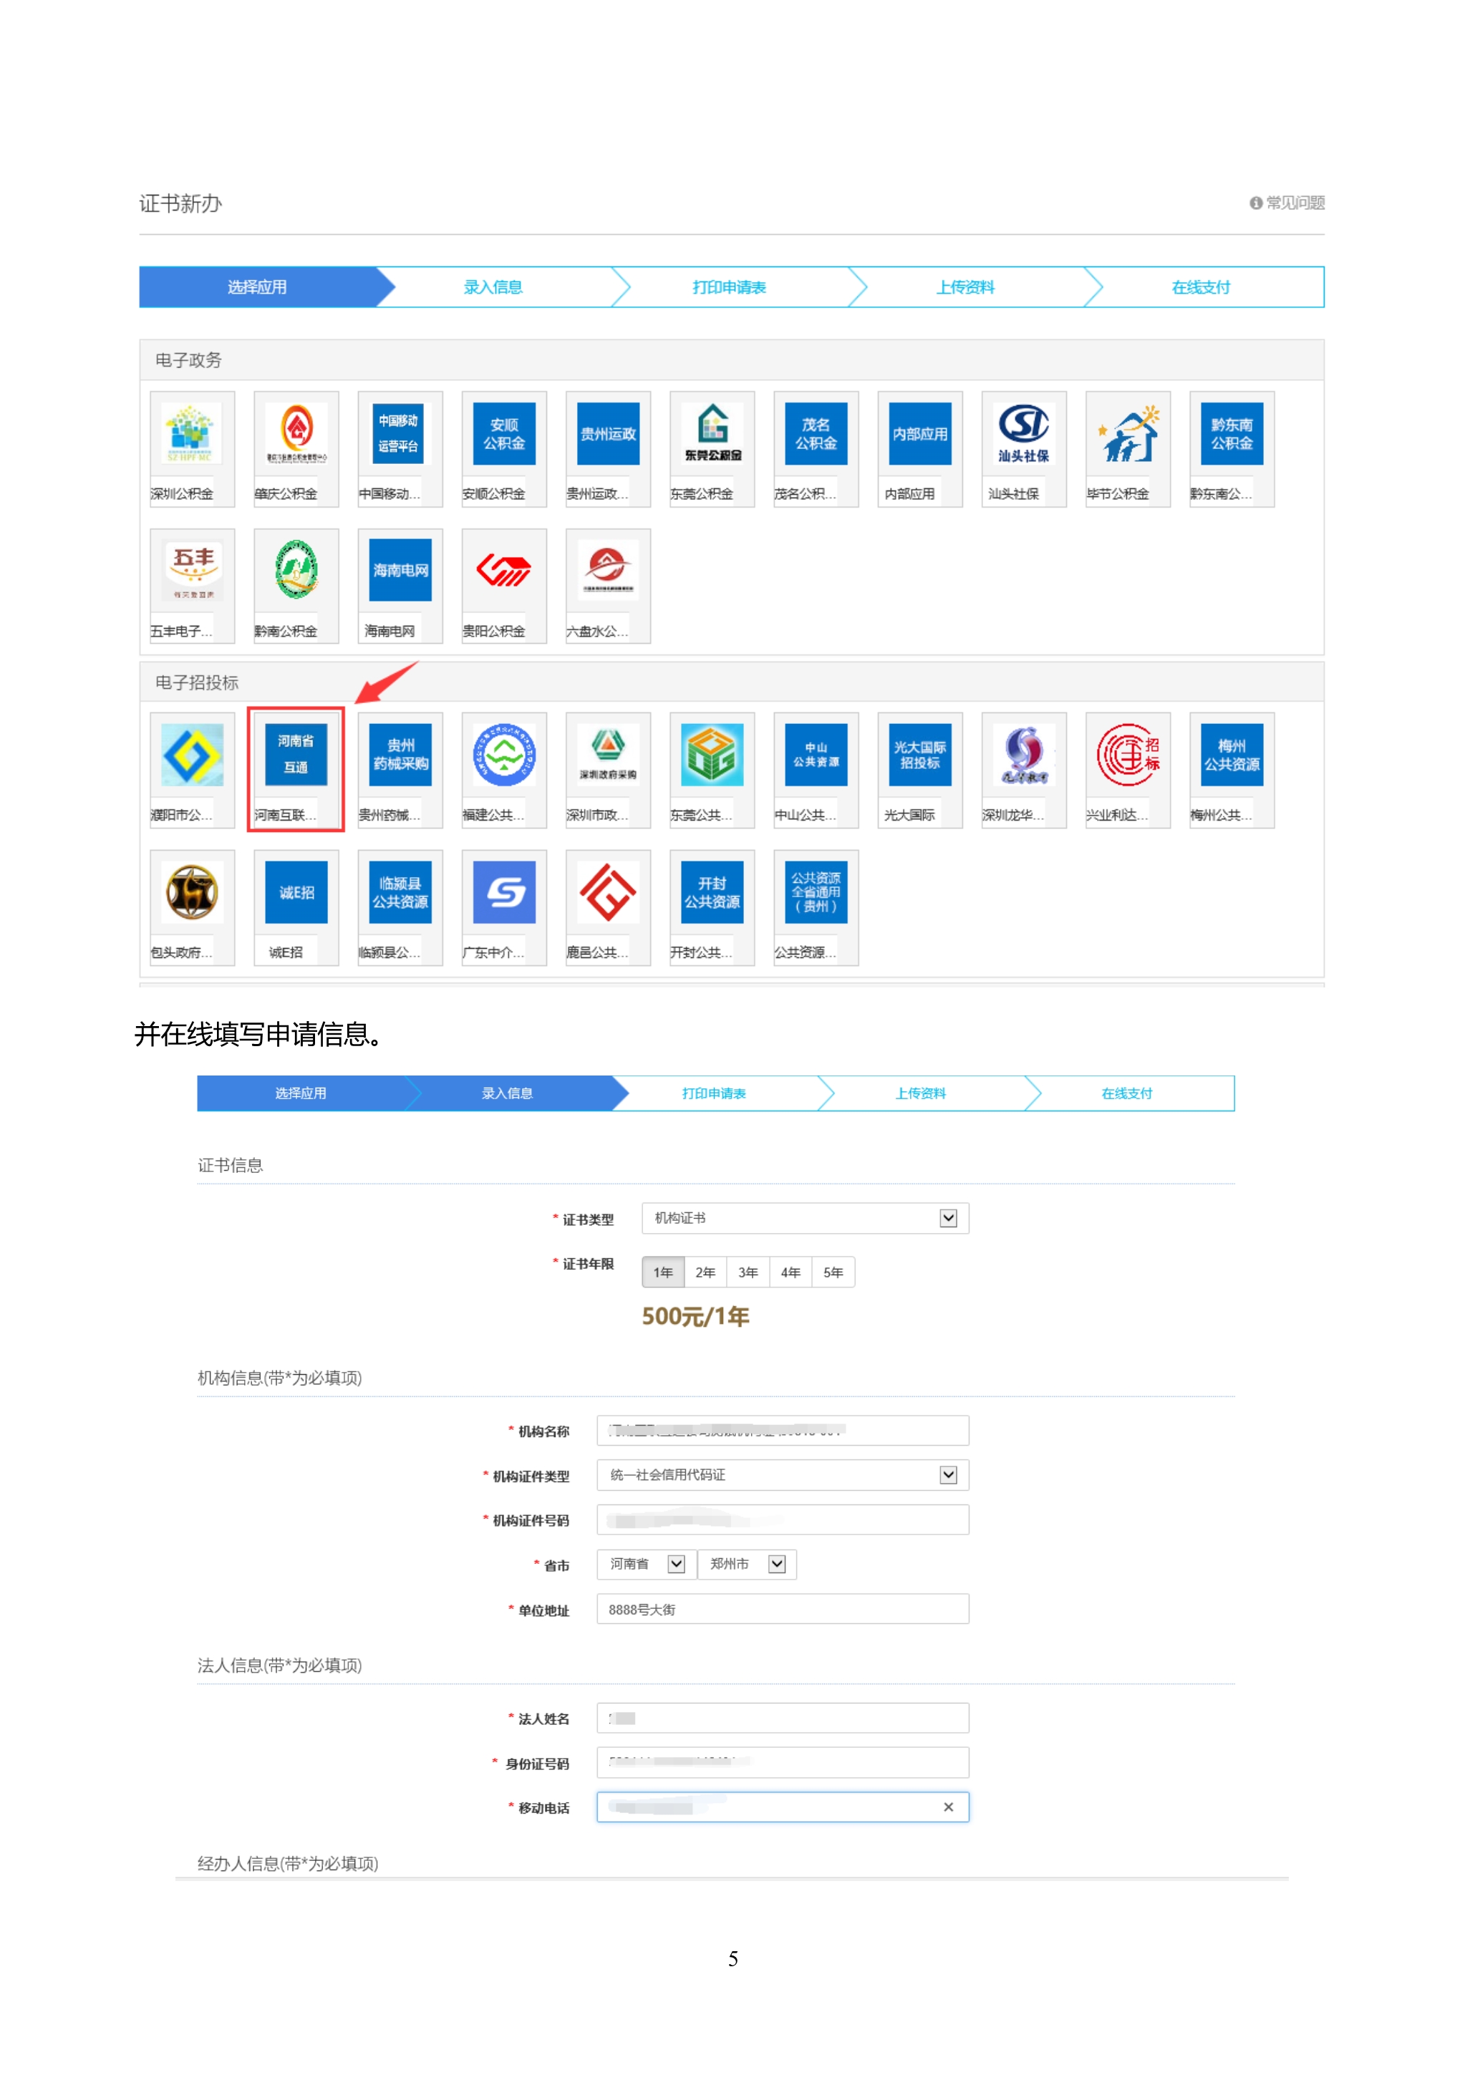This screenshot has width=1480, height=2093.
Task: Pick the 安顺公积金 application tile
Action: (x=504, y=448)
